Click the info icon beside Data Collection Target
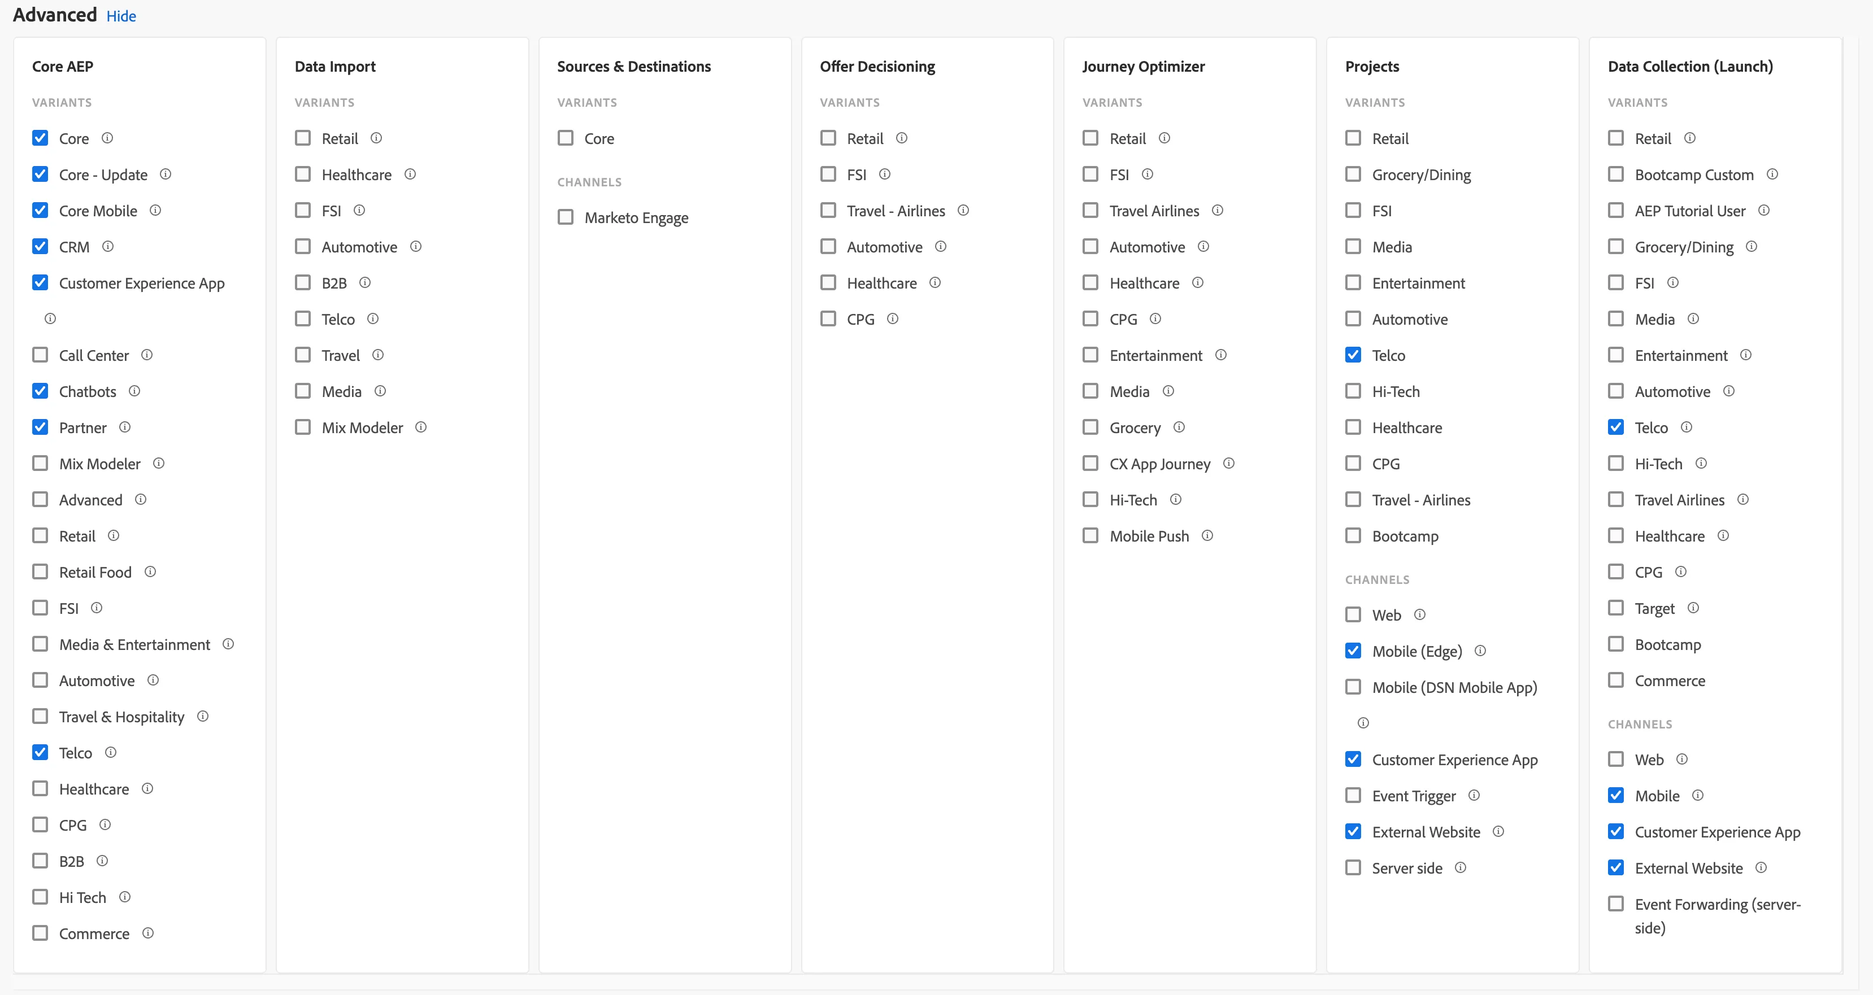 pos(1693,608)
